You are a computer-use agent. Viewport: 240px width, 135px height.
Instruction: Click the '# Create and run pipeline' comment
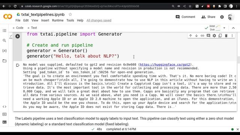tap(60, 45)
